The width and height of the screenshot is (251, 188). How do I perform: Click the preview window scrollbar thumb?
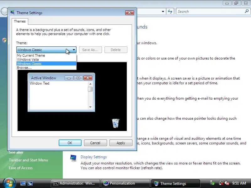tap(90, 89)
